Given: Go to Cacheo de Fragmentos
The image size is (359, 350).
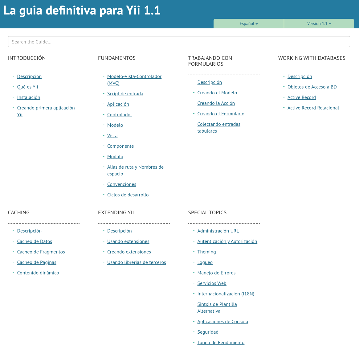Looking at the screenshot, I should click(x=41, y=252).
